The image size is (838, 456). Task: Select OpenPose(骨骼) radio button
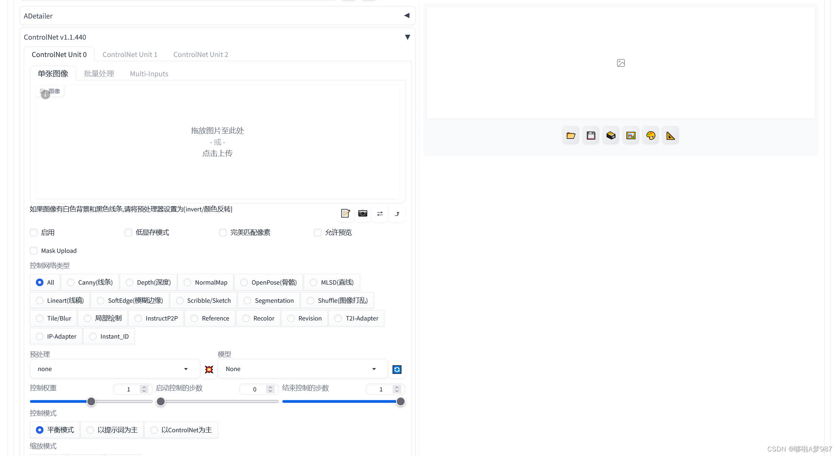click(245, 282)
